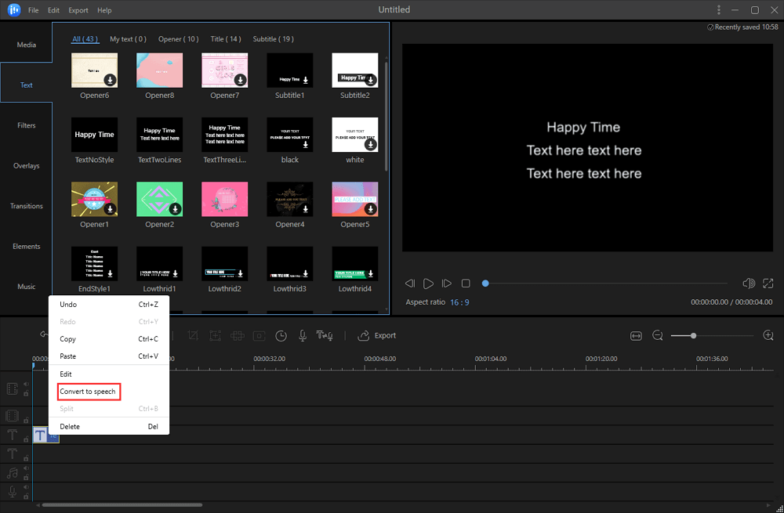This screenshot has width=784, height=513.
Task: Enter fullscreen preview mode
Action: 768,284
